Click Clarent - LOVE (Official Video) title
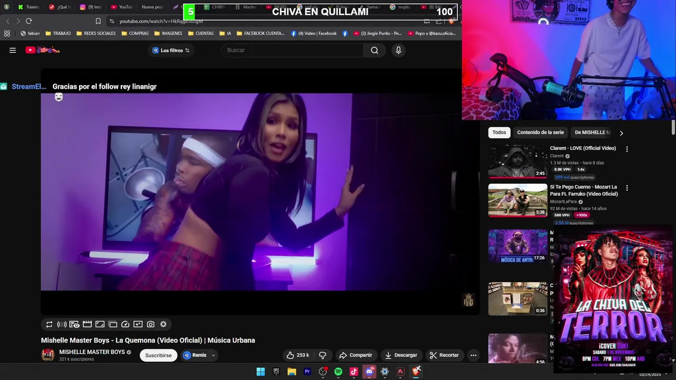The height and width of the screenshot is (380, 676). click(583, 148)
